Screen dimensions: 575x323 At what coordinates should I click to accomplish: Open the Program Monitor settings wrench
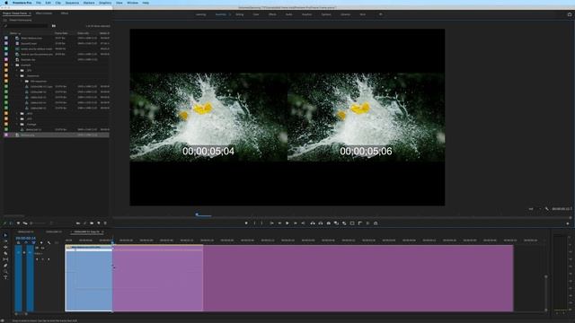click(546, 209)
